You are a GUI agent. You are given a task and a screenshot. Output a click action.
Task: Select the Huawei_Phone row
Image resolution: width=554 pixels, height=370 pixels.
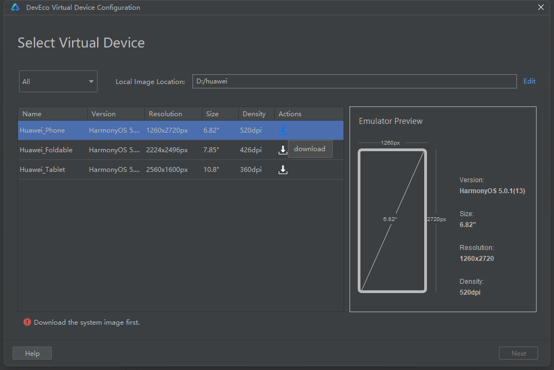point(180,130)
